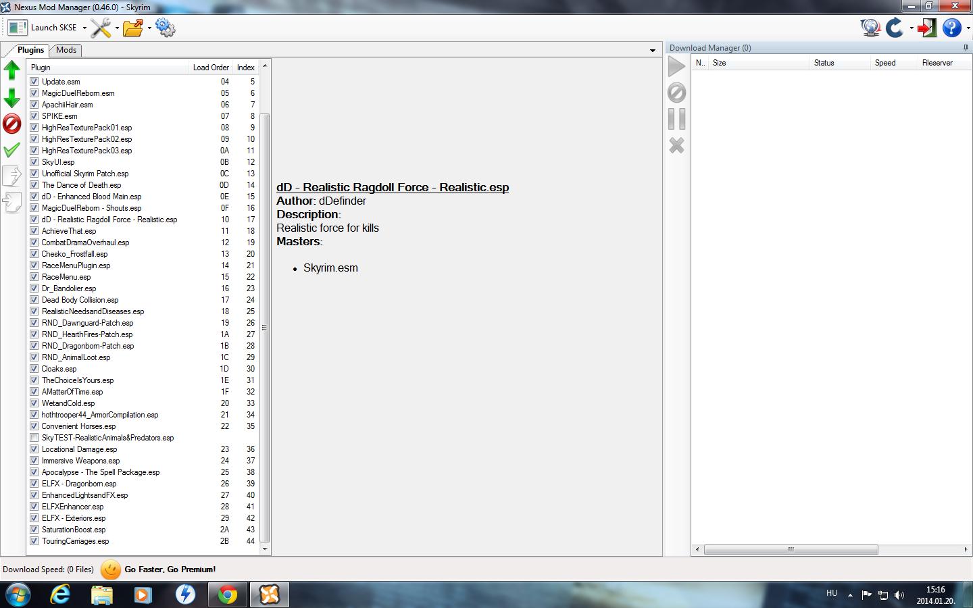Toggle SkyUI.esp checkbox
The image size is (973, 608).
point(34,162)
